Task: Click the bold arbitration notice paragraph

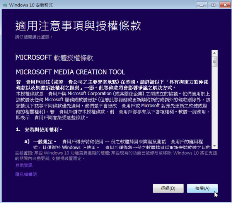Action: (x=112, y=85)
